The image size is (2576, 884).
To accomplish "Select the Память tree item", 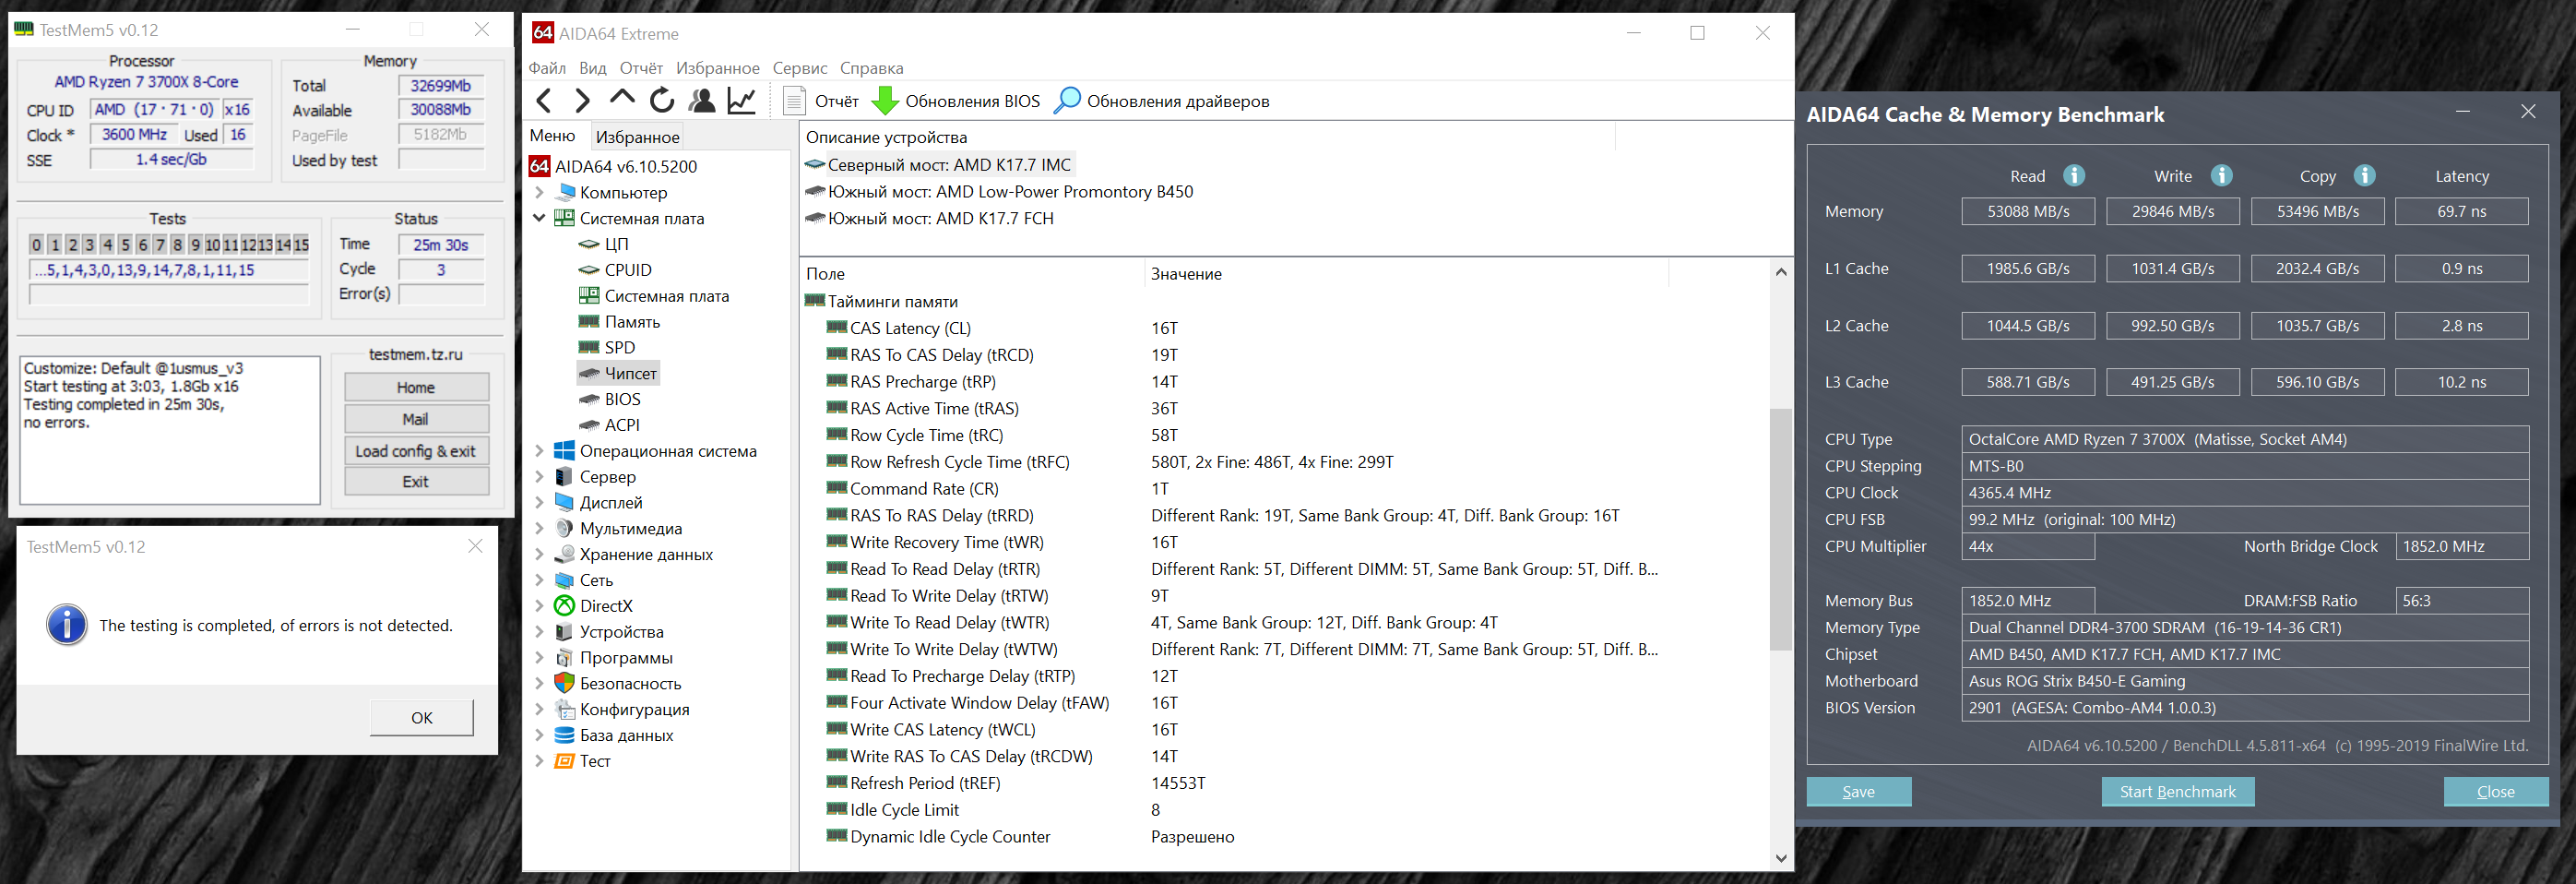I will tap(632, 322).
